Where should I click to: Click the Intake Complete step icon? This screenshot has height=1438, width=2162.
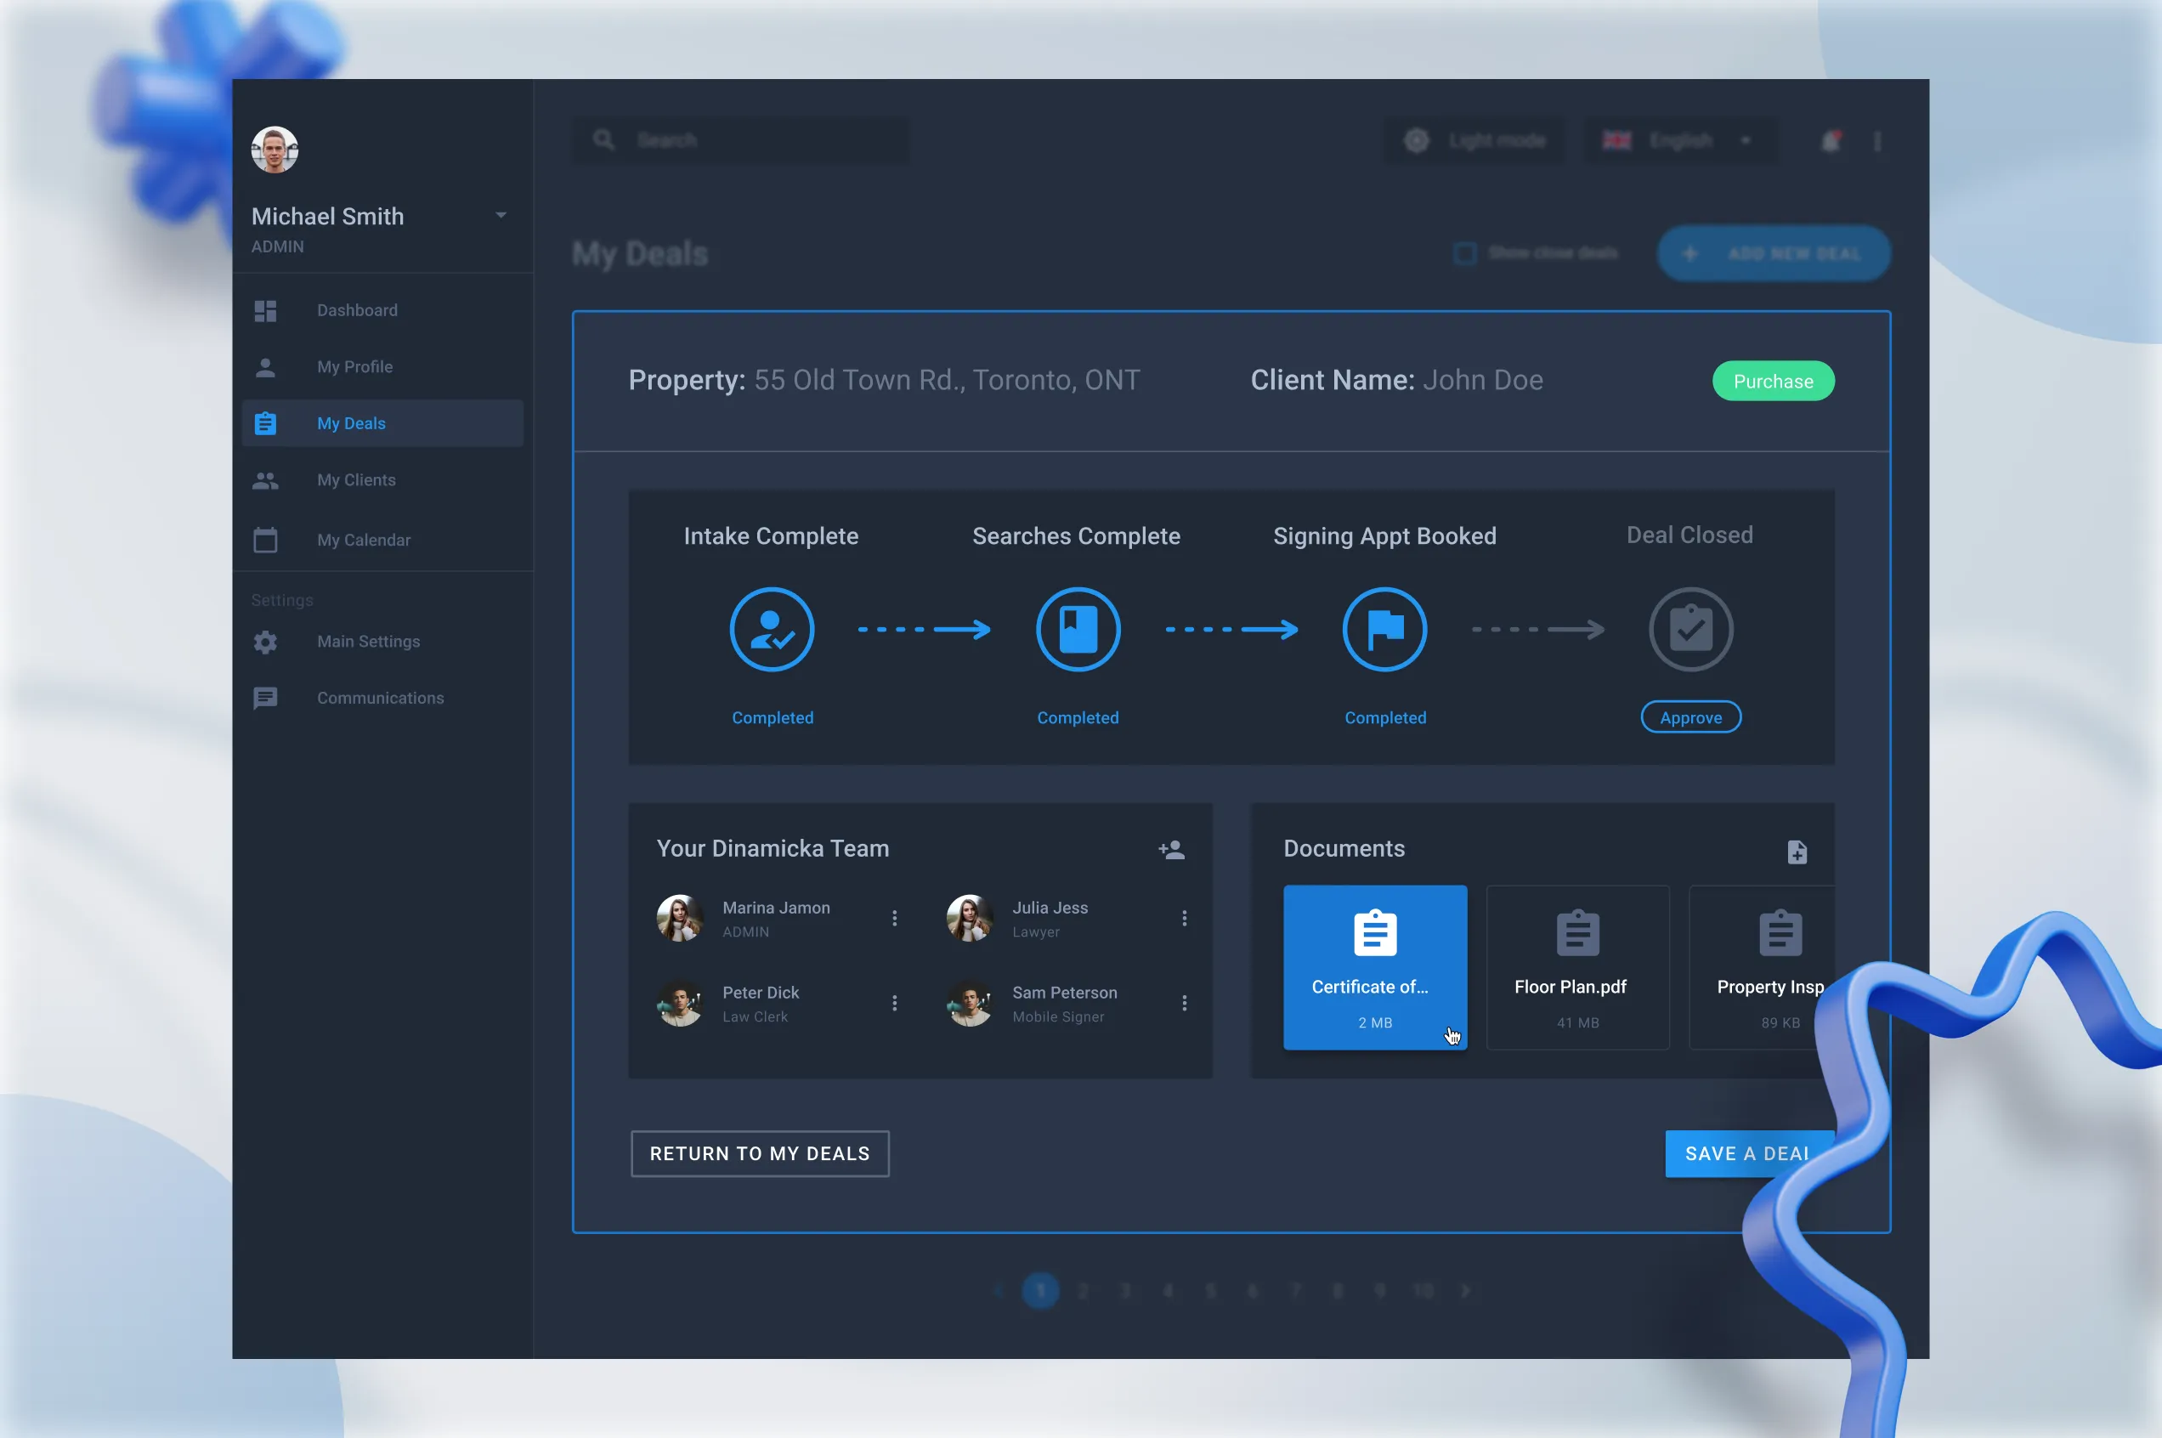(x=771, y=629)
